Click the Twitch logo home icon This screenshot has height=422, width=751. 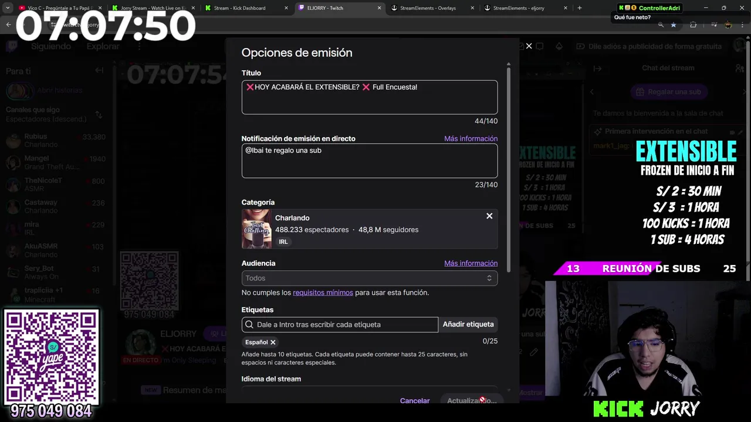pyautogui.click(x=12, y=46)
